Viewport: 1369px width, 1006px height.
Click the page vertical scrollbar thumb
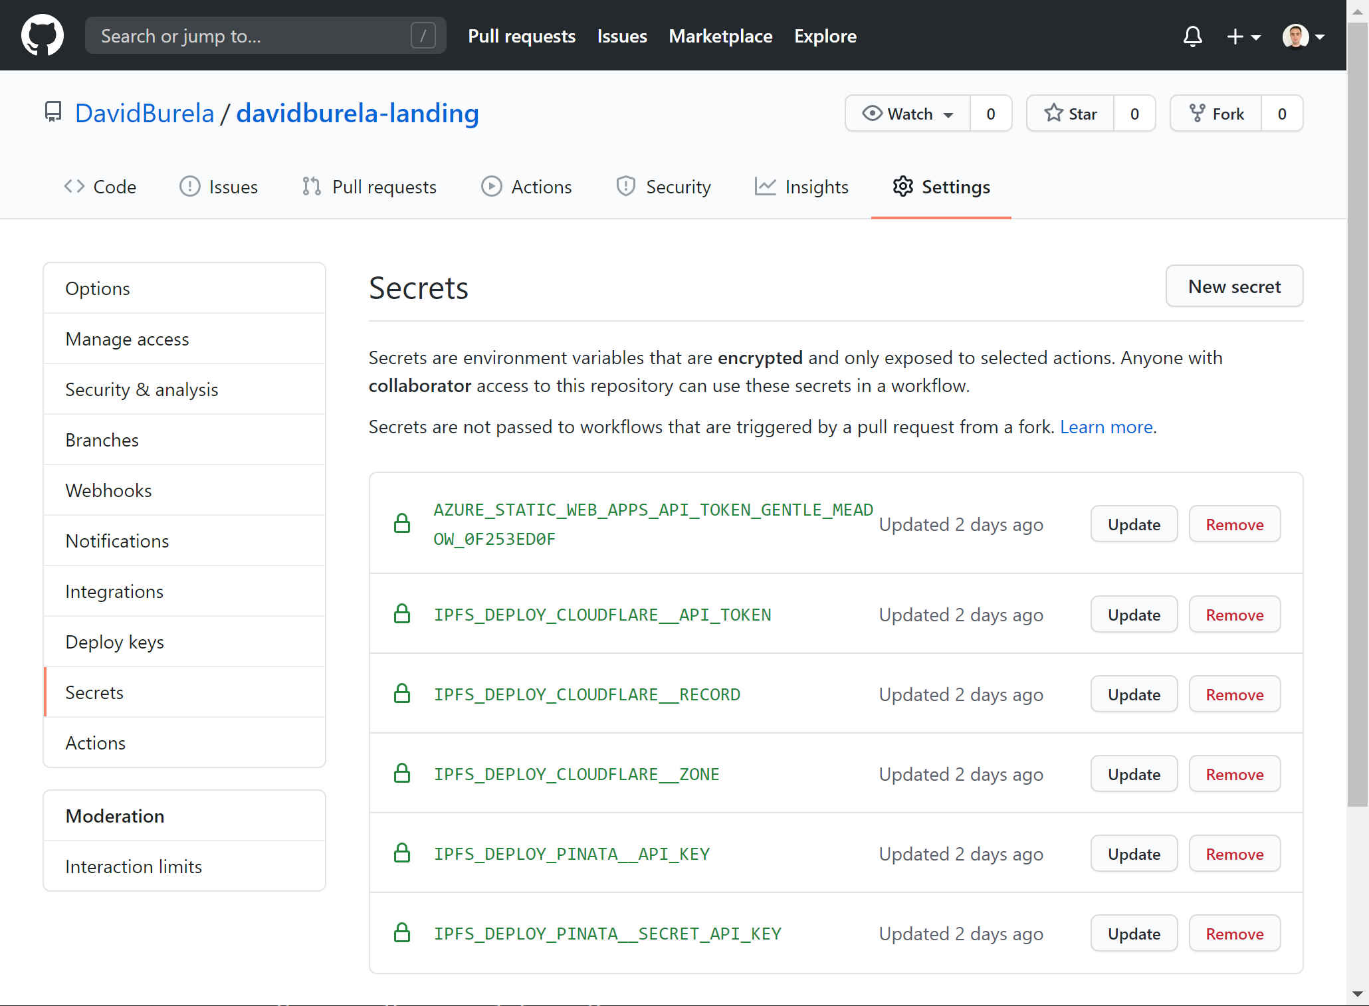1357,415
